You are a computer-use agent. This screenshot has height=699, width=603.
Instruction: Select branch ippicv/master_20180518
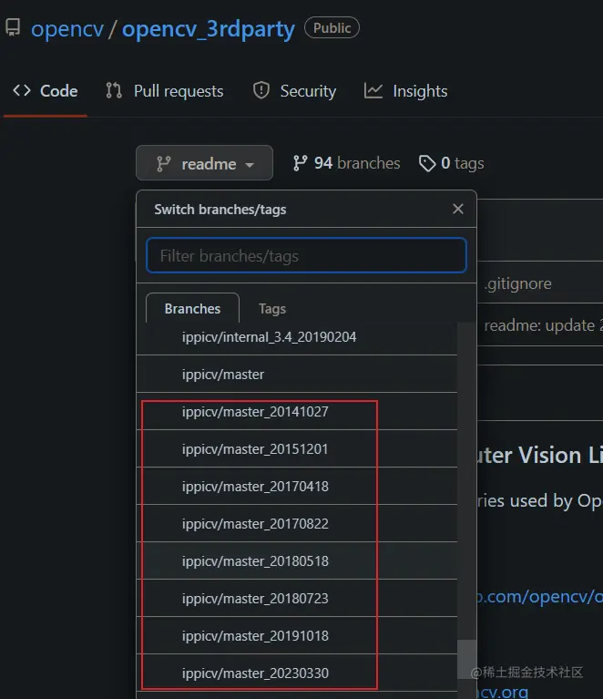[297, 560]
